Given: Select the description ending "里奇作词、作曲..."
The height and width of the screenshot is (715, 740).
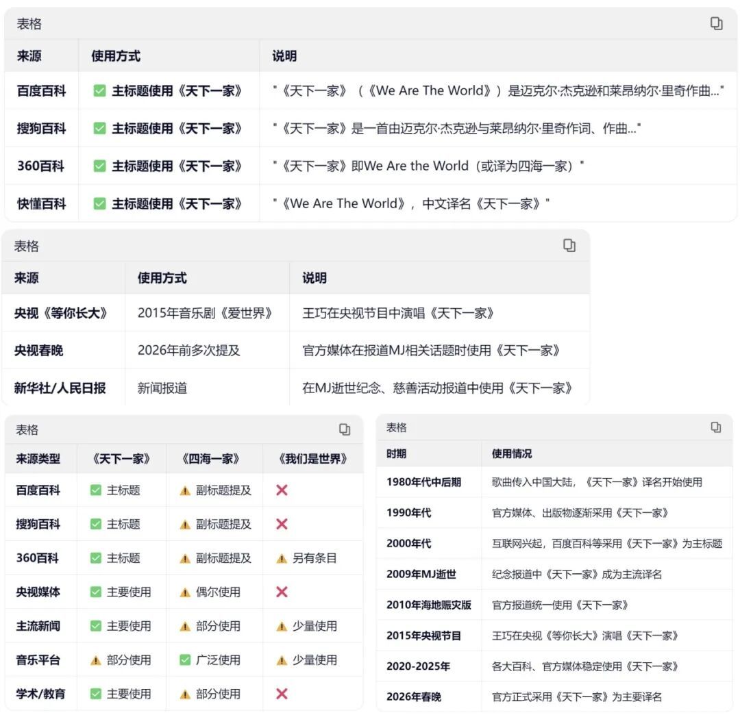Looking at the screenshot, I should click(456, 128).
